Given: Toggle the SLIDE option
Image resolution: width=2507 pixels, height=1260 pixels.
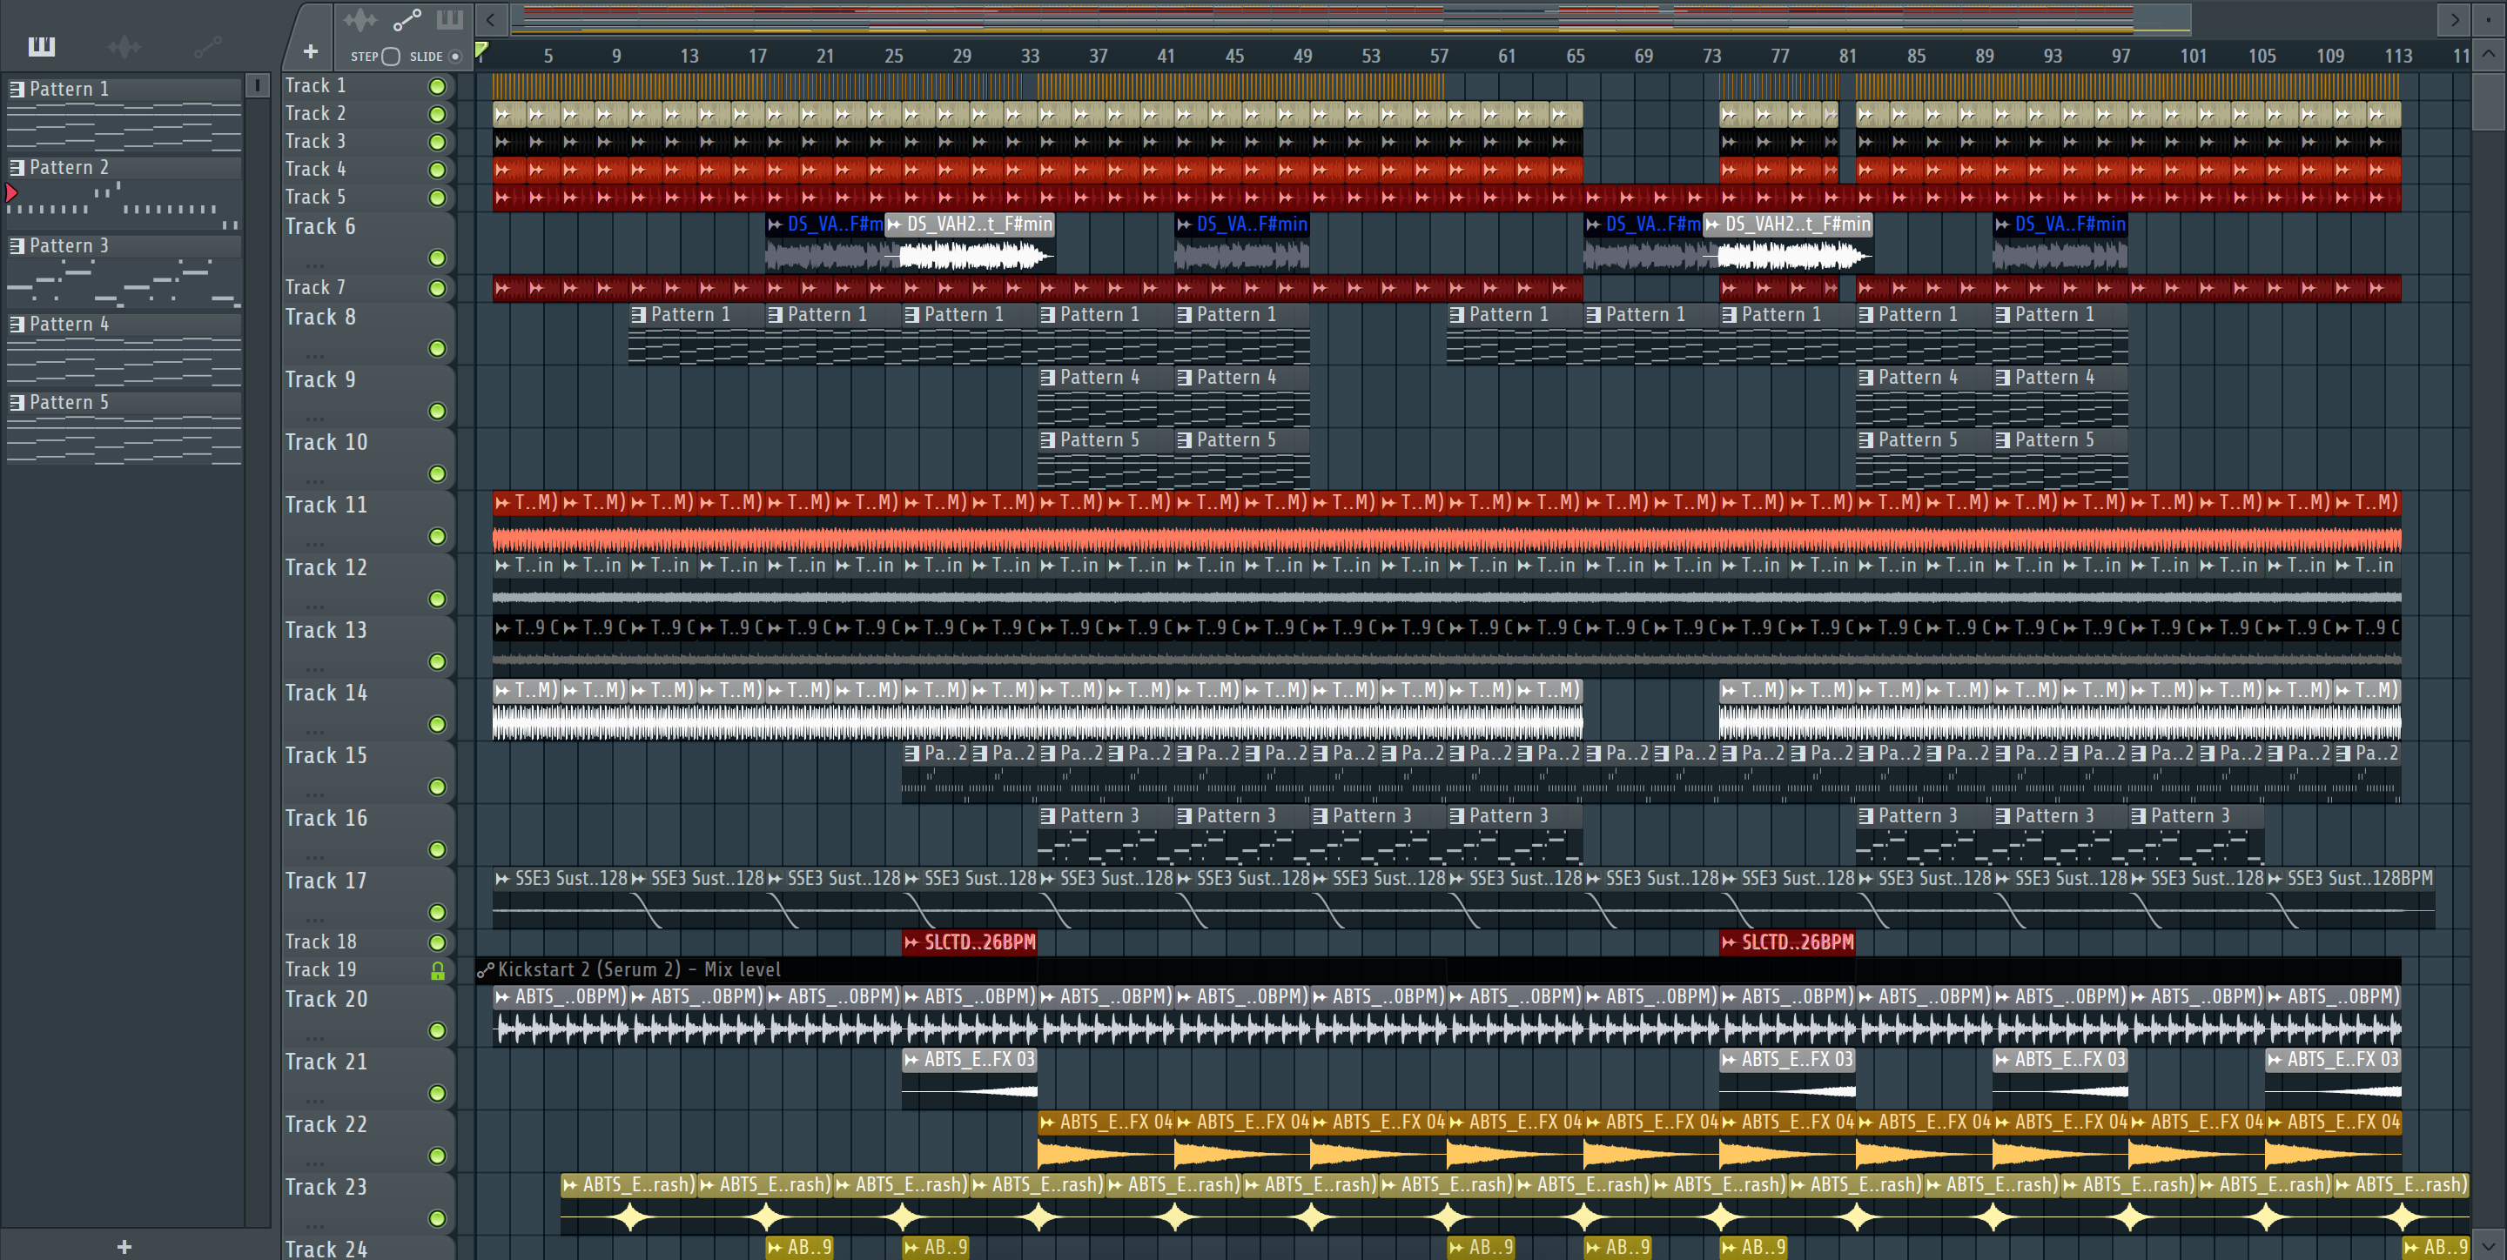Looking at the screenshot, I should pyautogui.click(x=454, y=57).
